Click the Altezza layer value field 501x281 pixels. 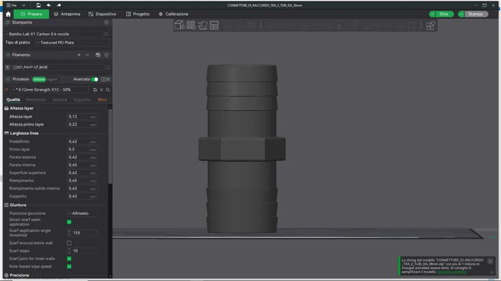tap(82, 116)
